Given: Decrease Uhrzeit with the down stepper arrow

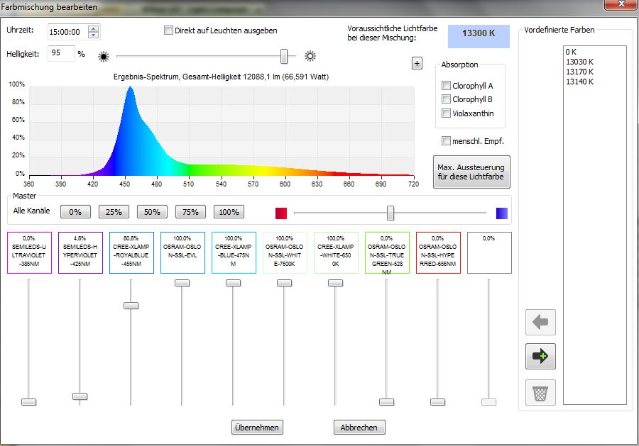Looking at the screenshot, I should click(x=93, y=35).
